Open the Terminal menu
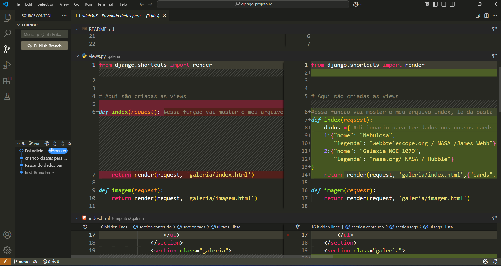 pyautogui.click(x=105, y=4)
